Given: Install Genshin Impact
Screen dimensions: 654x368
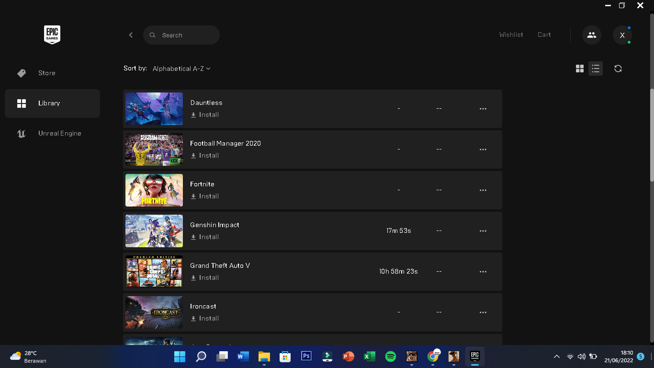Looking at the screenshot, I should point(205,237).
